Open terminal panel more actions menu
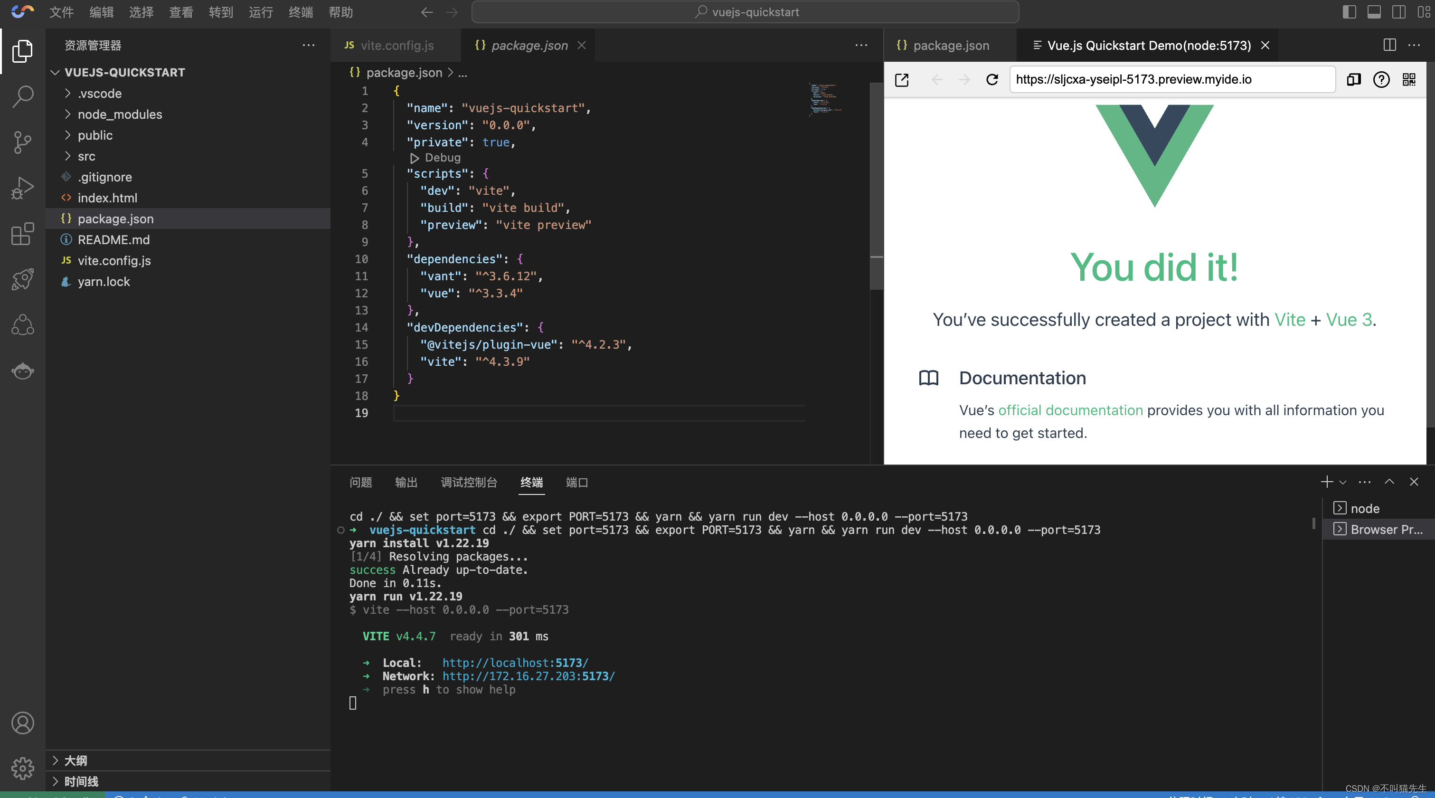 point(1365,482)
